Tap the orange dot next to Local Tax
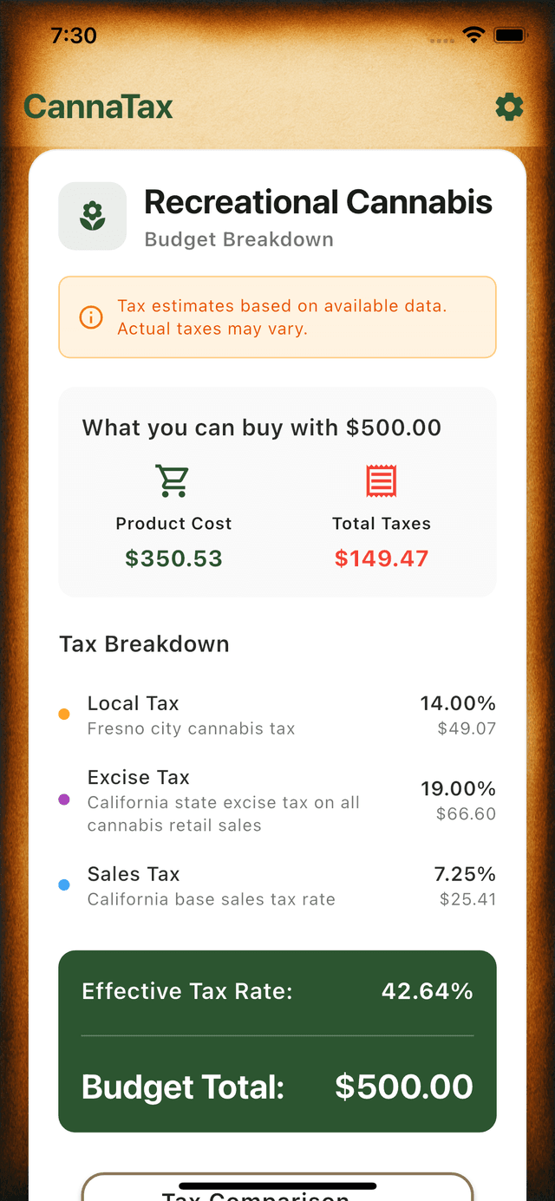The image size is (555, 1201). click(x=64, y=715)
